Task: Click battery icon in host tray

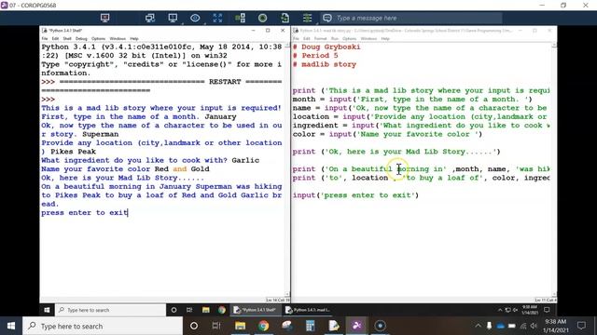Action: [x=512, y=326]
